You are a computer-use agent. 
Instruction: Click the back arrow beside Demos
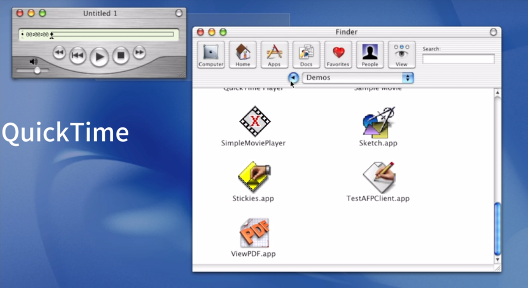pos(293,77)
